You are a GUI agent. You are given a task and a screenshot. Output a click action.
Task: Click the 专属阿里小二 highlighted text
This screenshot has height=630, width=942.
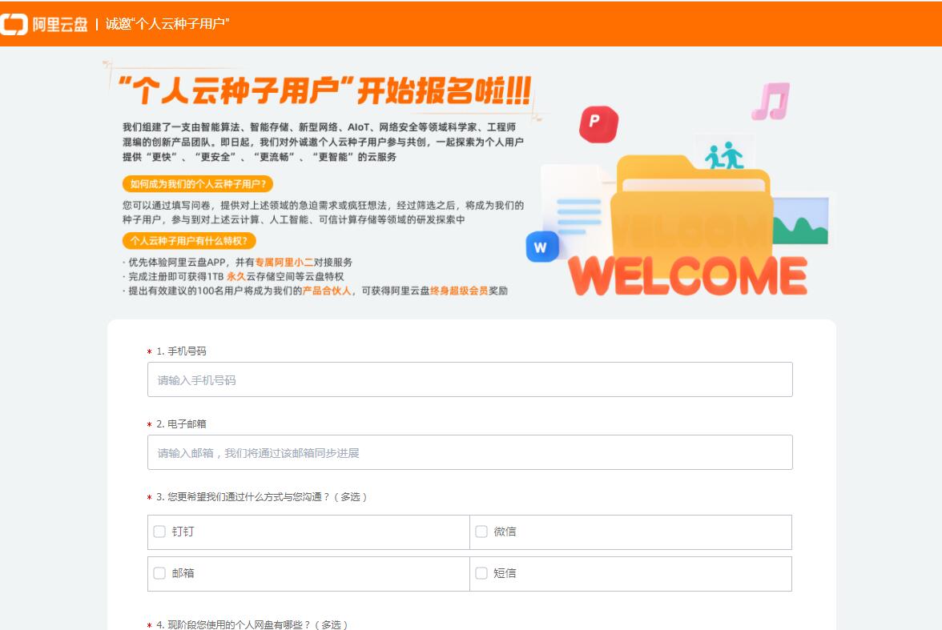coord(284,263)
